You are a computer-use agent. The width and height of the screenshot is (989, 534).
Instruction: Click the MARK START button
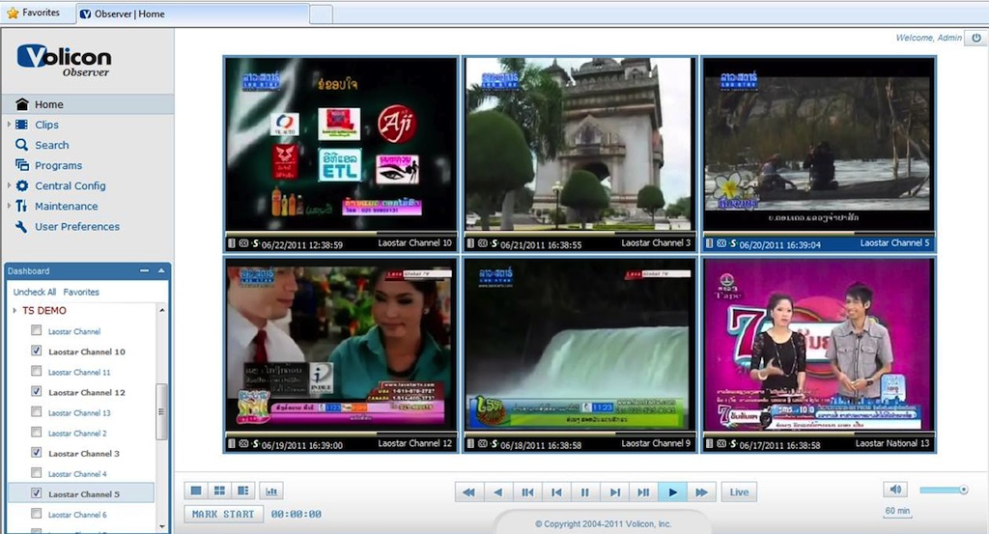click(x=223, y=514)
